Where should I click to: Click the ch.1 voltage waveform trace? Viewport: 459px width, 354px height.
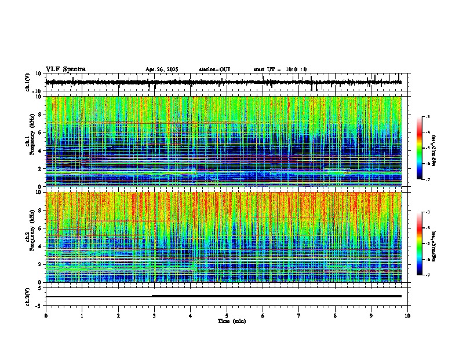pos(223,83)
